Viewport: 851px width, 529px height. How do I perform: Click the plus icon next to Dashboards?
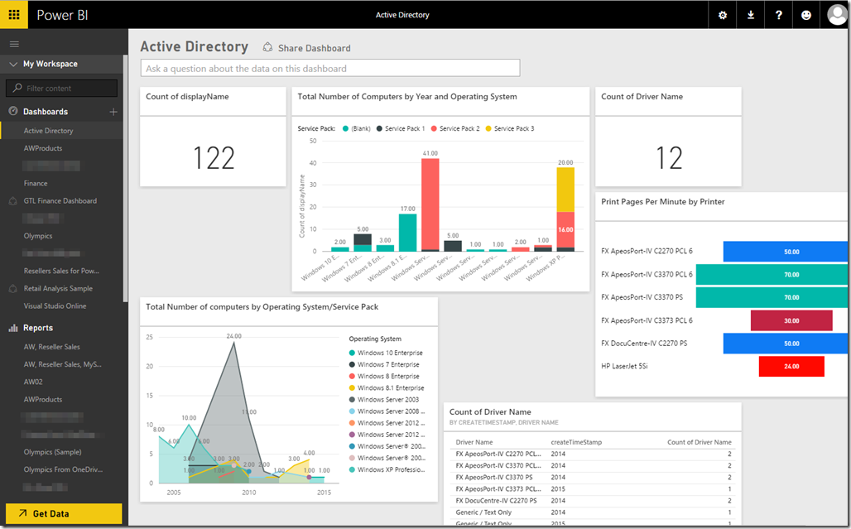(113, 112)
